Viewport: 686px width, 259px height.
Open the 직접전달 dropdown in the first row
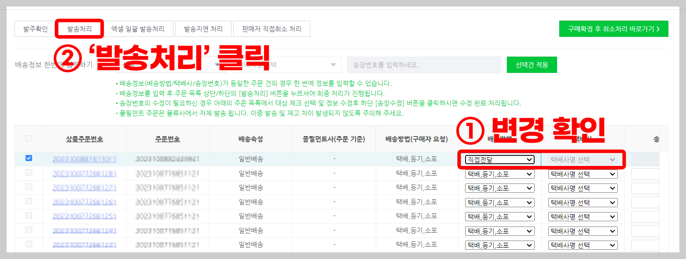pyautogui.click(x=499, y=159)
